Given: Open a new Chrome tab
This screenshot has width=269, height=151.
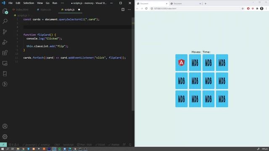Looking at the screenshot, I should coord(206,3).
